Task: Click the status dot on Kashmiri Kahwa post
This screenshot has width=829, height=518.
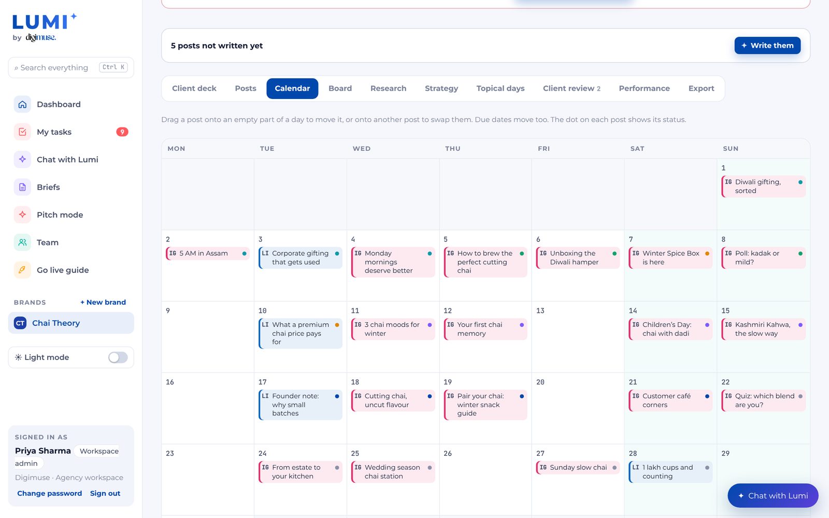Action: pos(801,325)
